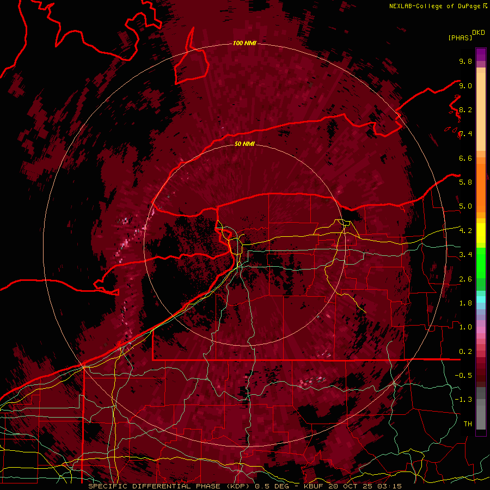Viewport: 490px width, 490px height.
Task: Click the TH label on the color scale
Action: click(x=468, y=424)
